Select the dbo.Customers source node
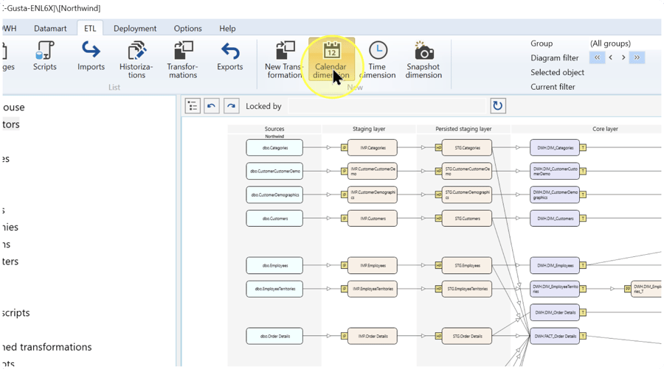The width and height of the screenshot is (664, 369). (x=274, y=219)
